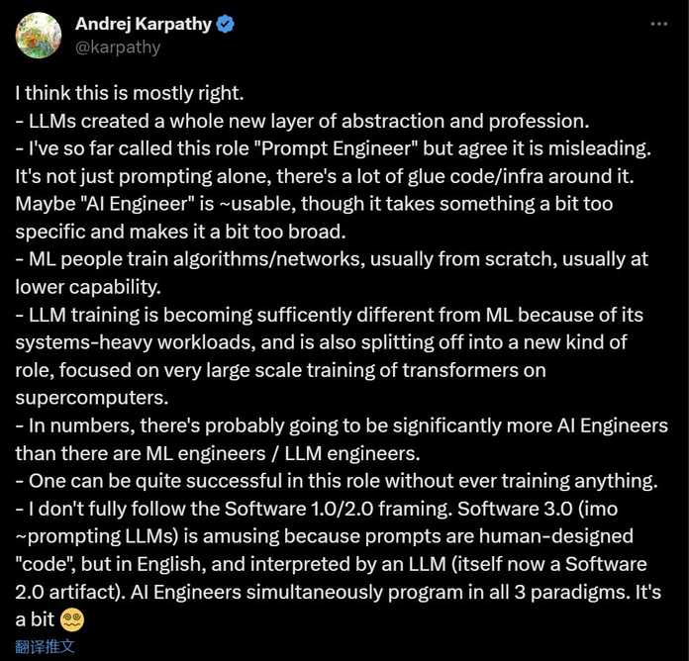Open Andrej Karpathy's profile picture
Image resolution: width=689 pixels, height=661 pixels.
[39, 36]
